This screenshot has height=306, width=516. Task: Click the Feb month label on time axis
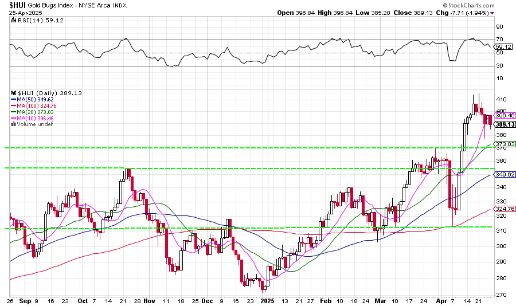[x=326, y=300]
